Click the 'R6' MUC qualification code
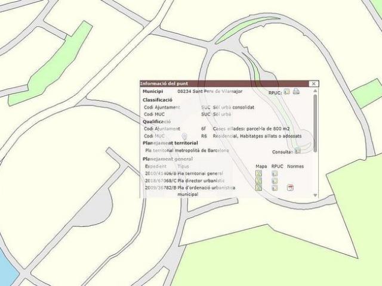 click(204, 136)
